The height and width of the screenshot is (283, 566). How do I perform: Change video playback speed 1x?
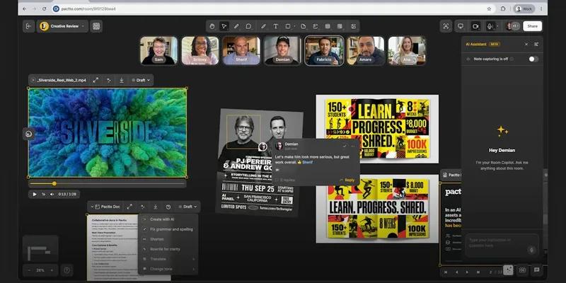(x=43, y=194)
